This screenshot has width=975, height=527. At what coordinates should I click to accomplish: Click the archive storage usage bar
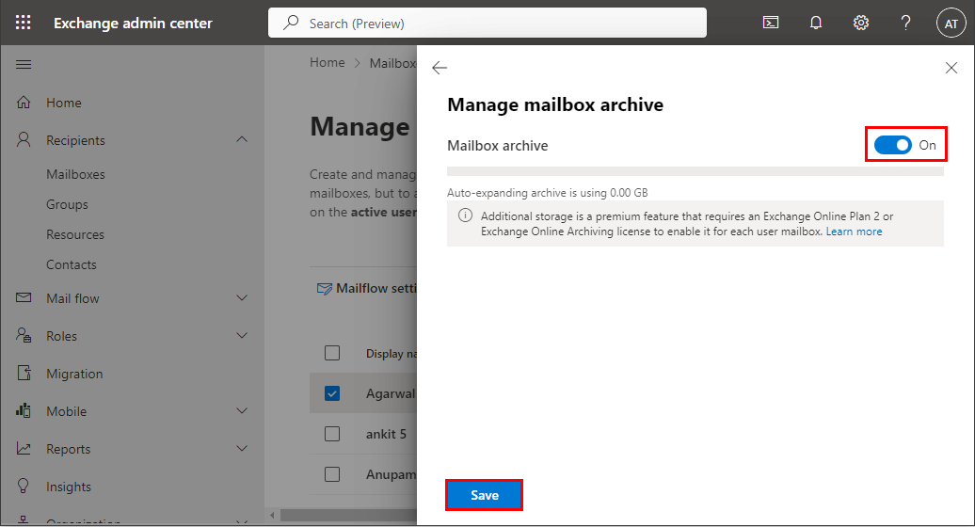click(695, 171)
